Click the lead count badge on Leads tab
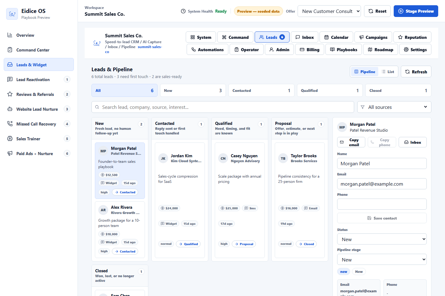Image resolution: width=445 pixels, height=296 pixels. click(282, 37)
